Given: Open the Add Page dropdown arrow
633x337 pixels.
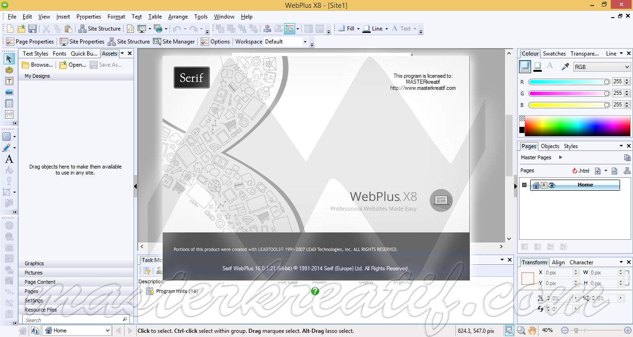Looking at the screenshot, I should pyautogui.click(x=606, y=171).
